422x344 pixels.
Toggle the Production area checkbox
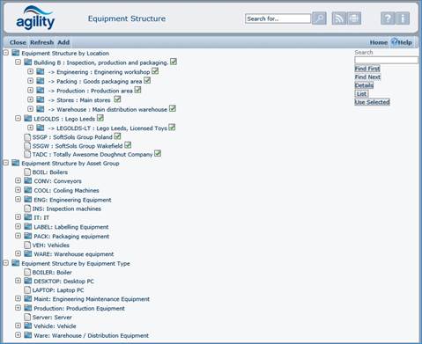click(x=137, y=90)
